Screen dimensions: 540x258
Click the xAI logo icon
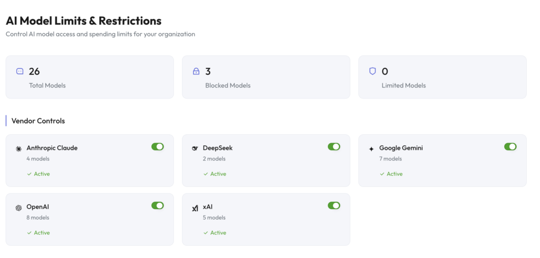(x=195, y=208)
